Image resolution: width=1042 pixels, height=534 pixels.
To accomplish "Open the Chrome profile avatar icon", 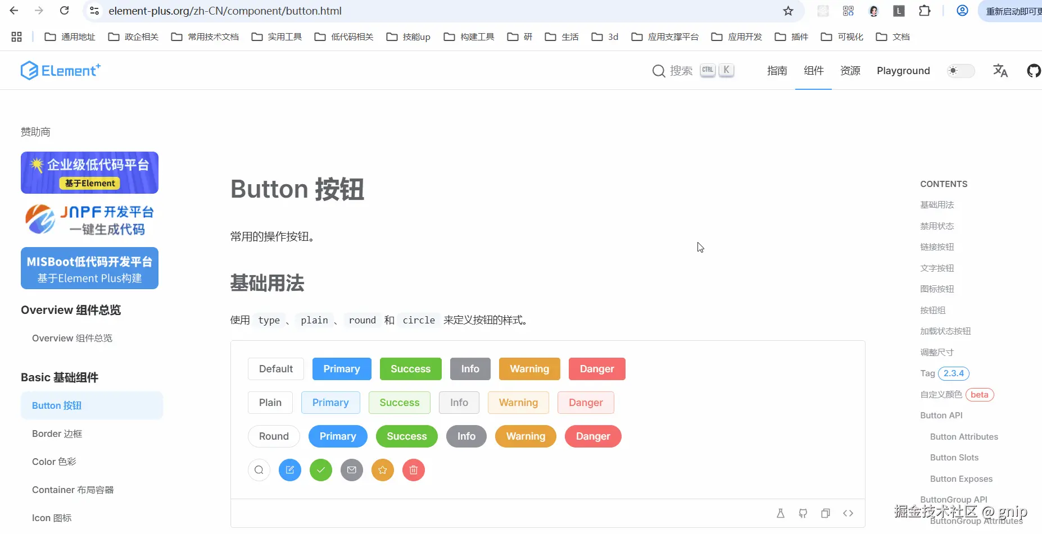I will pos(962,11).
